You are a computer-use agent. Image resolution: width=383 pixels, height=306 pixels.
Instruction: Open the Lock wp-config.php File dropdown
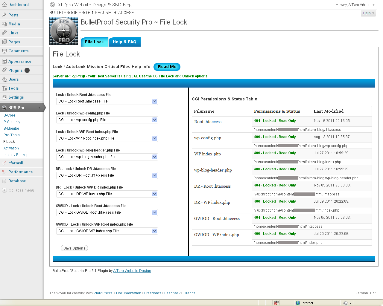107,120
